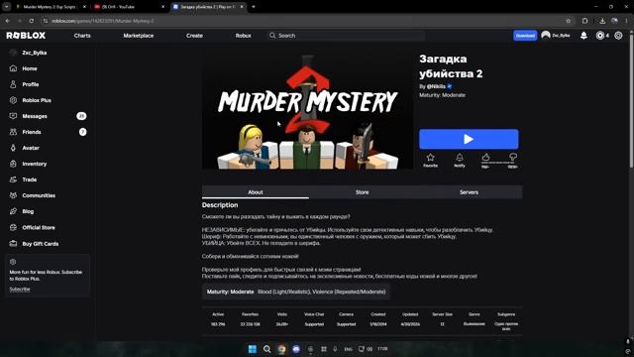Click the "Server Size" stat label
634x357 pixels.
click(442, 314)
